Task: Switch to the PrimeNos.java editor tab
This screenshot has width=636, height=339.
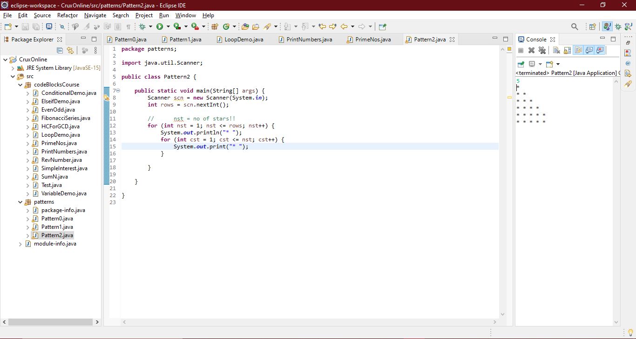Action: 369,40
